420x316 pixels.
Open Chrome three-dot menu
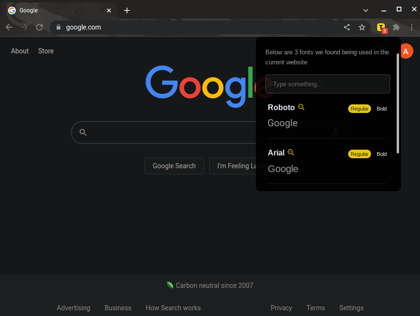click(412, 27)
